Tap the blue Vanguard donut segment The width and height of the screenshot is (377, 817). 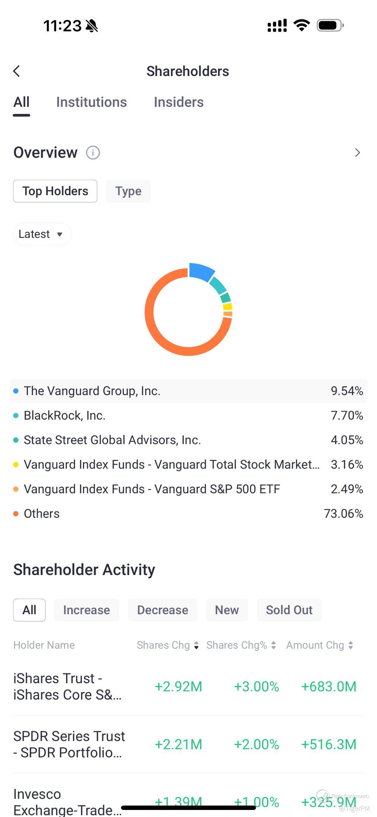click(x=200, y=272)
